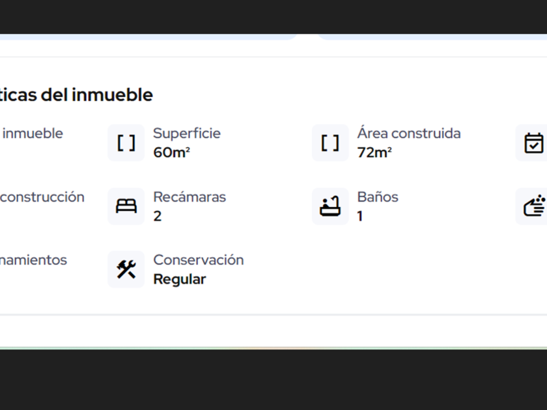This screenshot has width=547, height=410.
Task: Select the 72m² built area value
Action: point(374,153)
